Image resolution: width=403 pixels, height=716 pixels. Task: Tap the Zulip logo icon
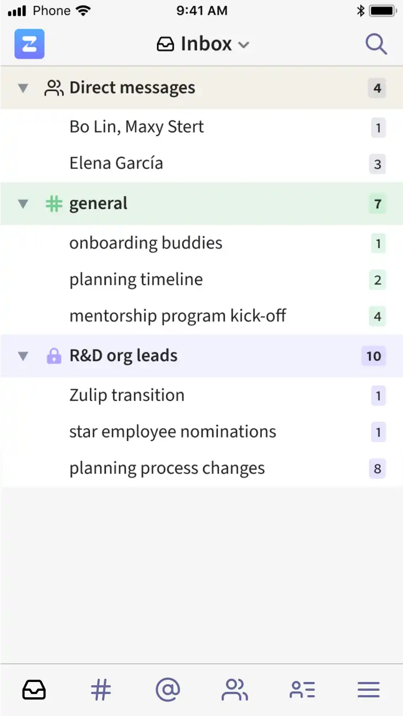click(x=29, y=44)
